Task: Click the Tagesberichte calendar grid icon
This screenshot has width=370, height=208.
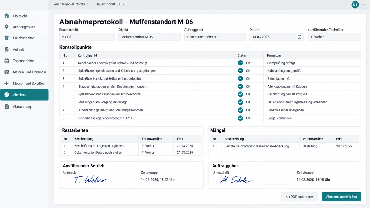Action: pos(7,61)
